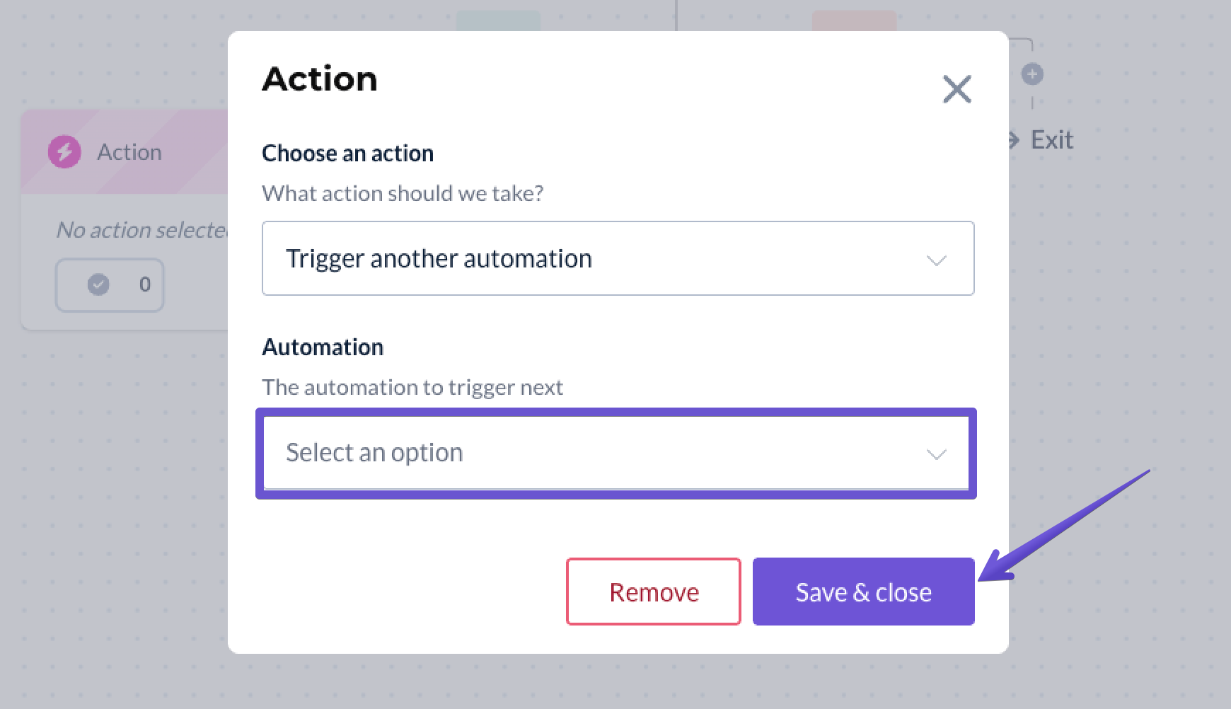Click the 'No action selected' node text
This screenshot has width=1231, height=709.
pyautogui.click(x=141, y=230)
